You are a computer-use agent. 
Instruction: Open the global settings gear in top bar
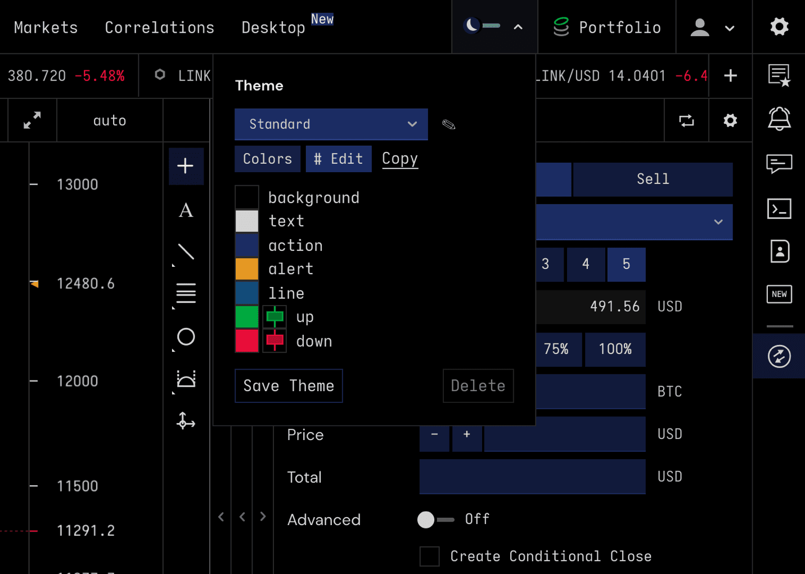pos(779,26)
